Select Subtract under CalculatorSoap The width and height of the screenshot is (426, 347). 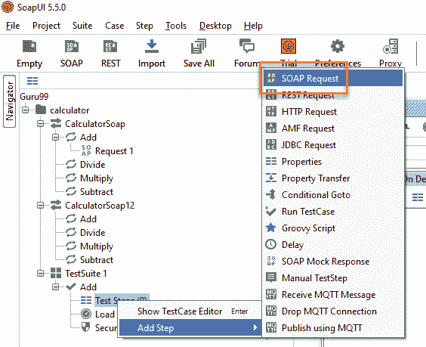tap(97, 191)
